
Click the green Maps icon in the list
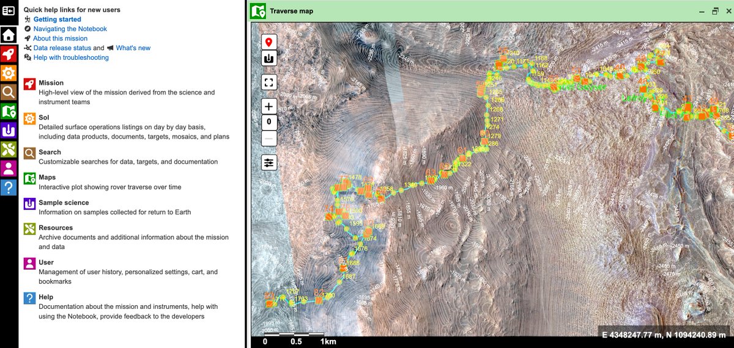coord(29,178)
